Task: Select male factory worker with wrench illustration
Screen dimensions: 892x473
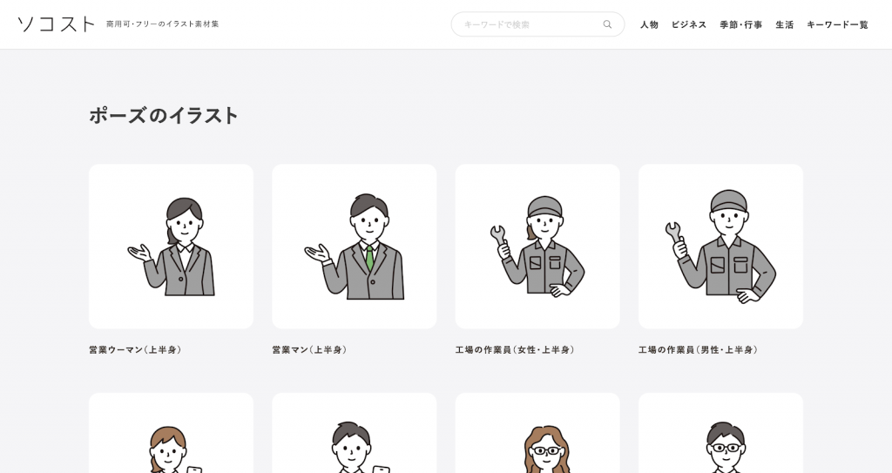Action: coord(720,247)
